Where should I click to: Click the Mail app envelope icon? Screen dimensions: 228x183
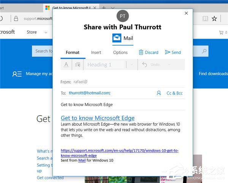pyautogui.click(x=117, y=38)
